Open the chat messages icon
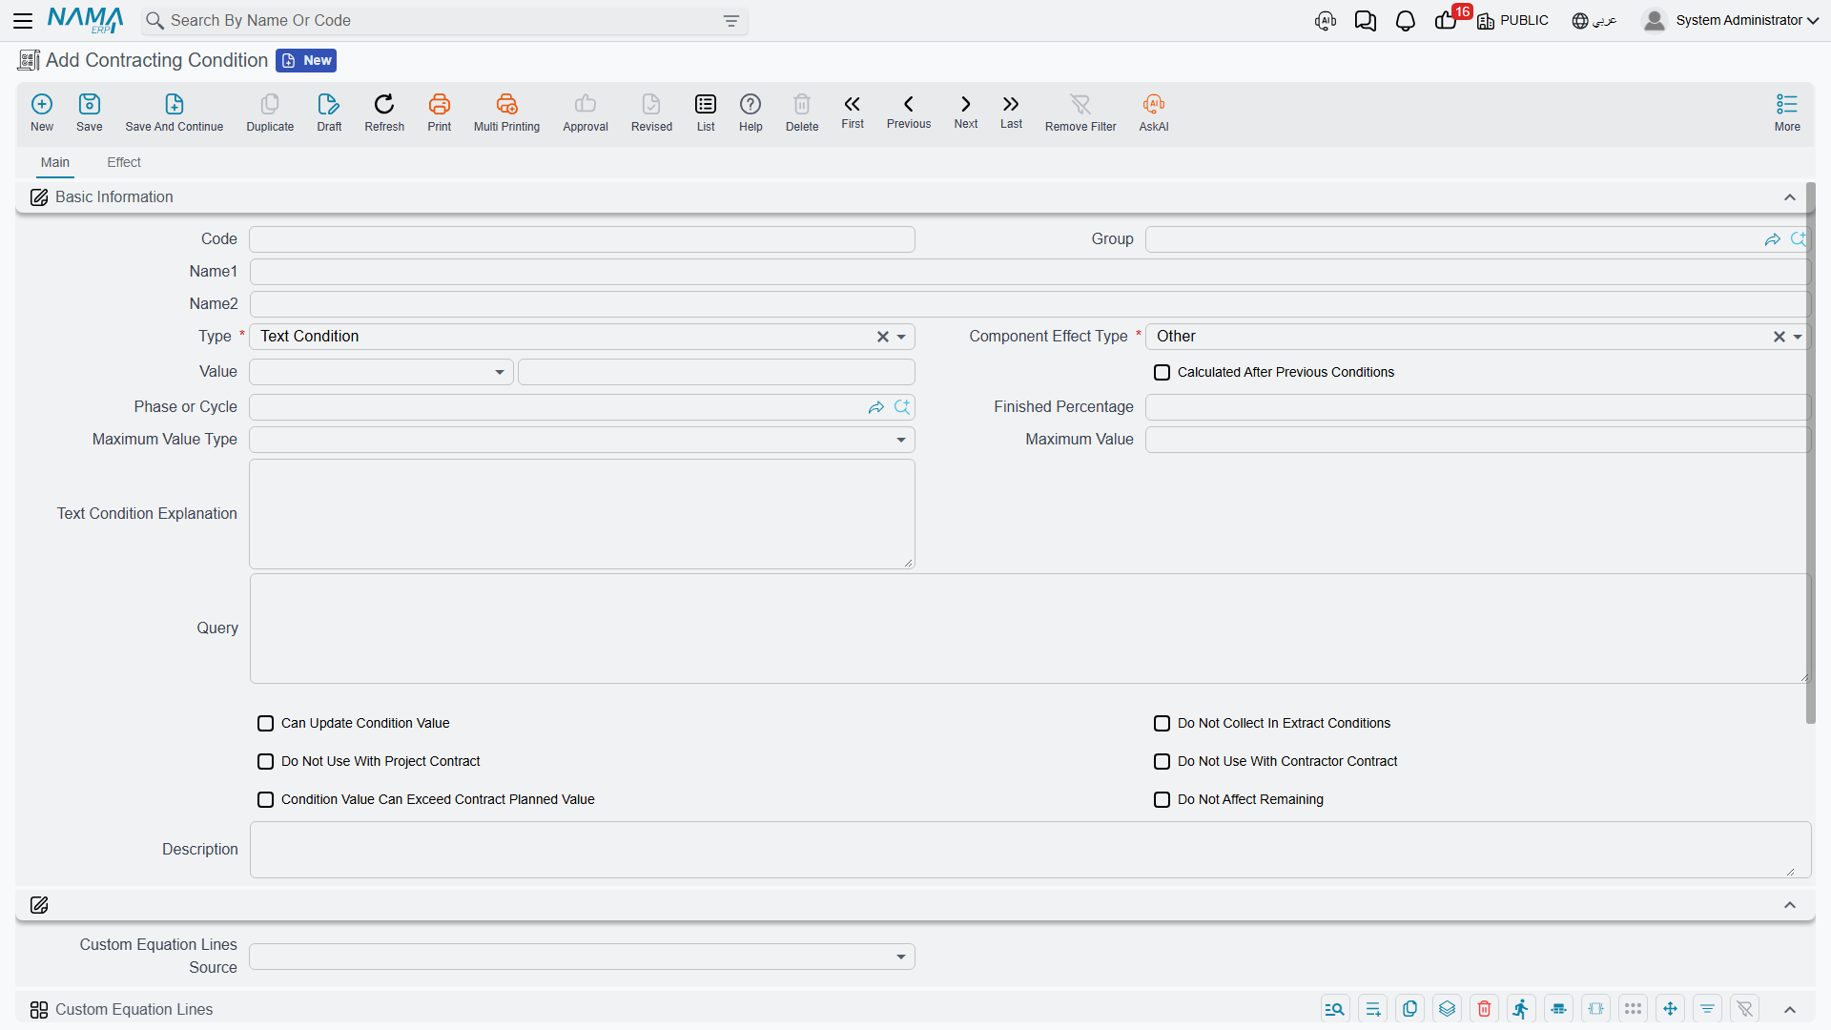The image size is (1831, 1030). coord(1365,21)
